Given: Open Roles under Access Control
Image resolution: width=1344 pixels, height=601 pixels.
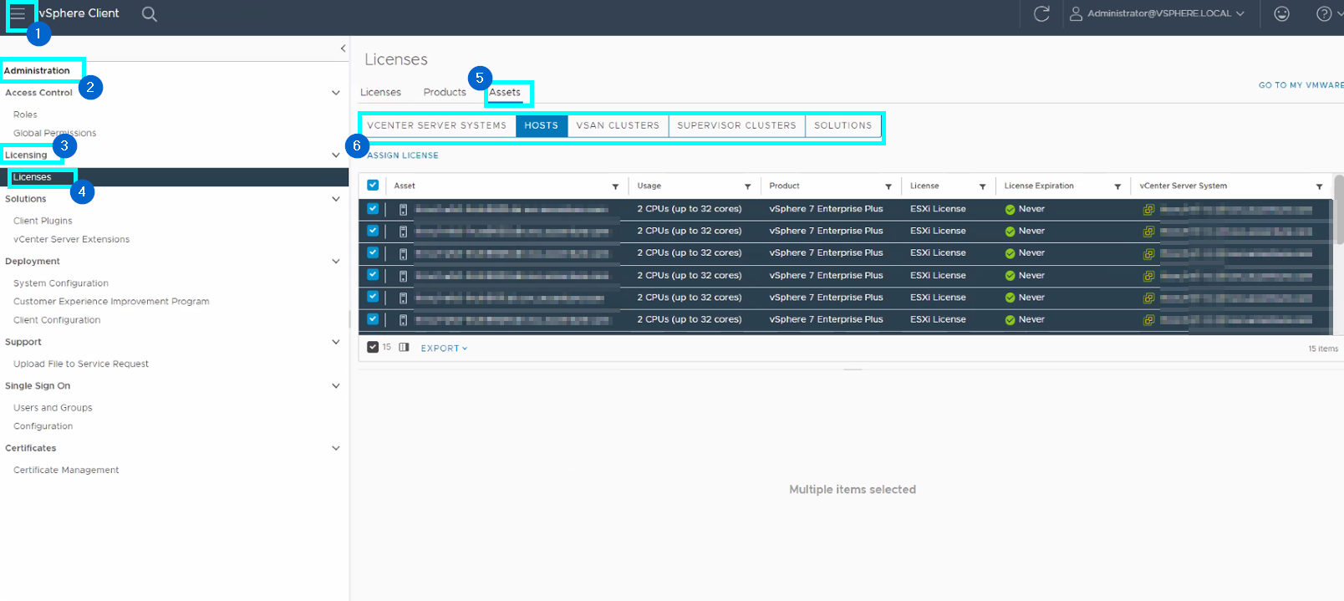Looking at the screenshot, I should coord(25,115).
